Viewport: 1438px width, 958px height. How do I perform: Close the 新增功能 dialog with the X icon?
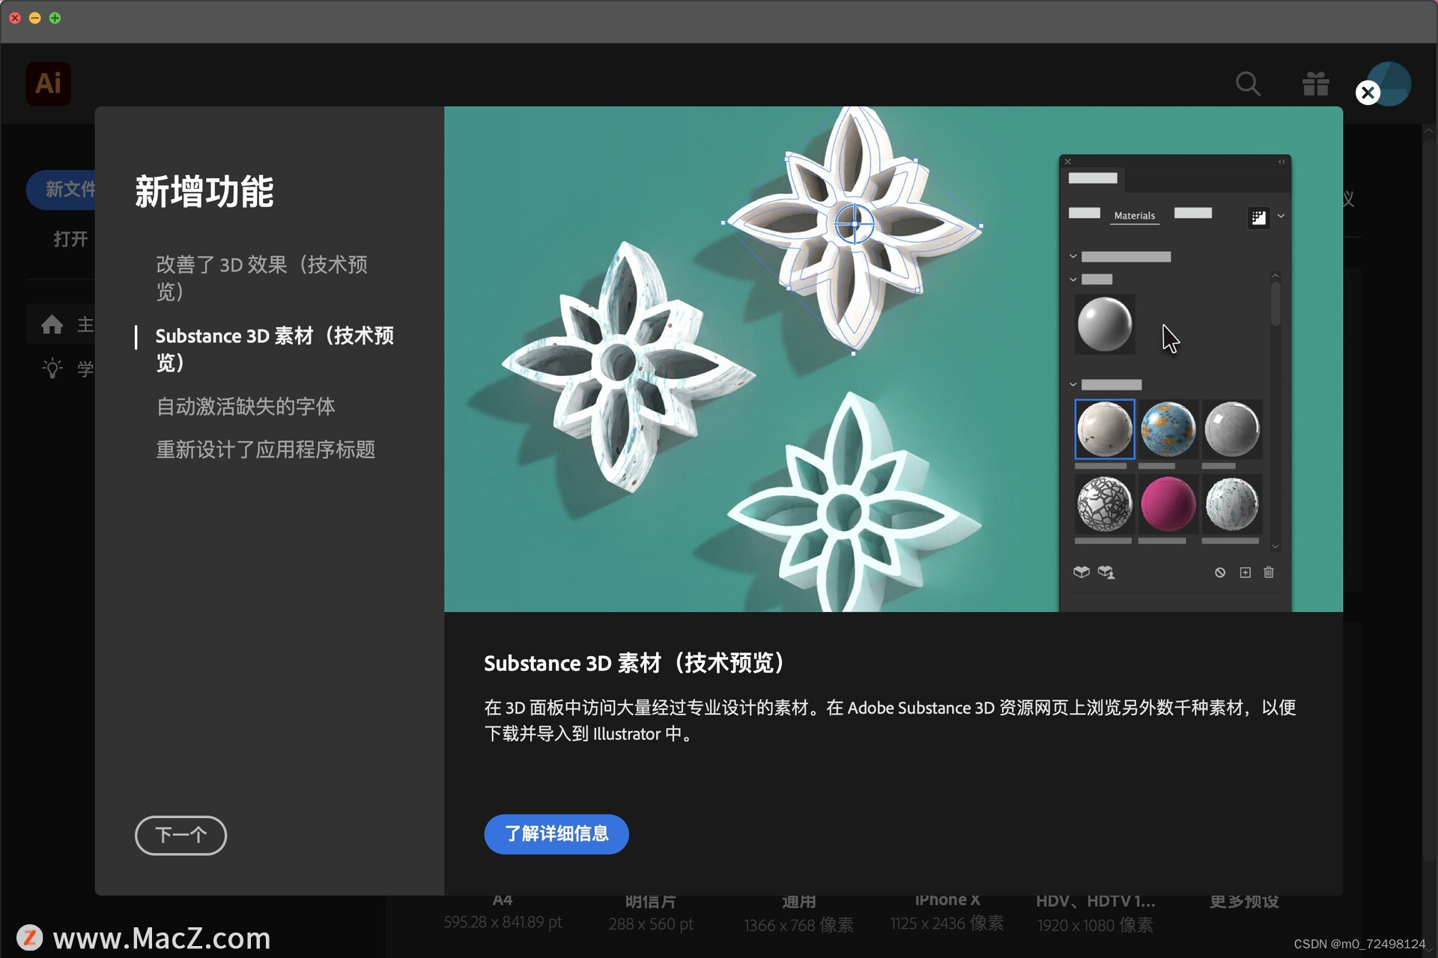1368,92
